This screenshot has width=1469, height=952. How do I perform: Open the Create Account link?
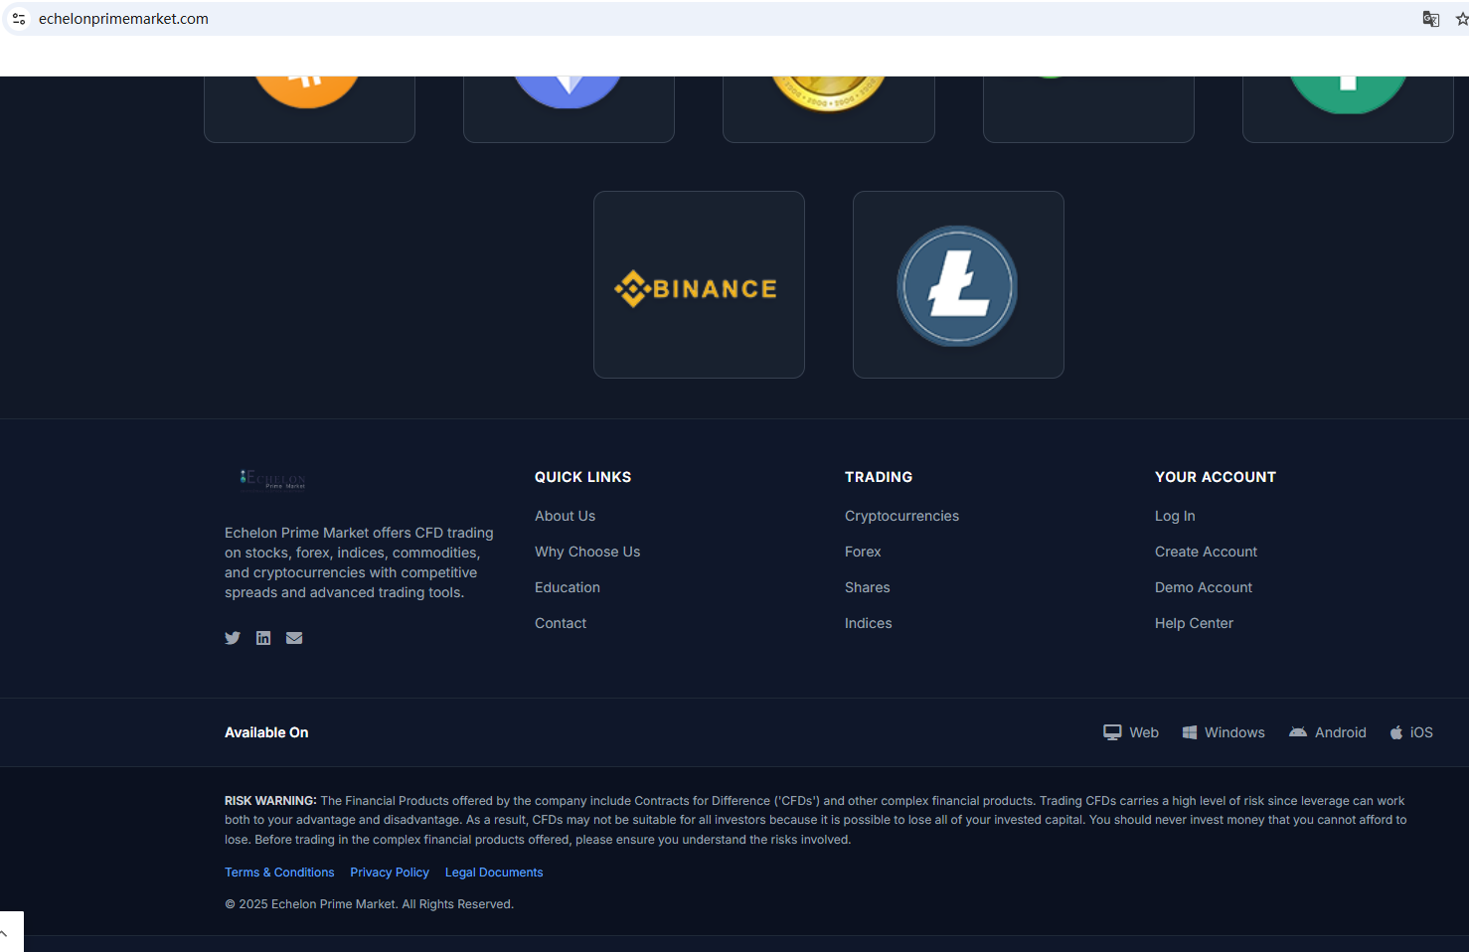(x=1206, y=552)
